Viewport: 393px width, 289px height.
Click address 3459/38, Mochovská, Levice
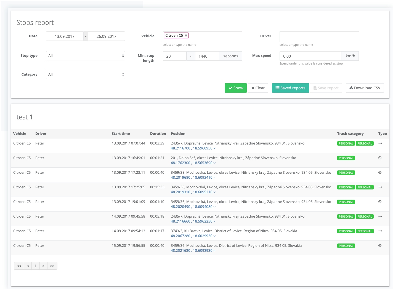pyautogui.click(x=251, y=173)
